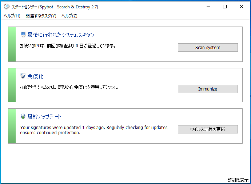Open the ヘルプ(Z) menu
Screen dimensions: 251x184
(x=69, y=16)
